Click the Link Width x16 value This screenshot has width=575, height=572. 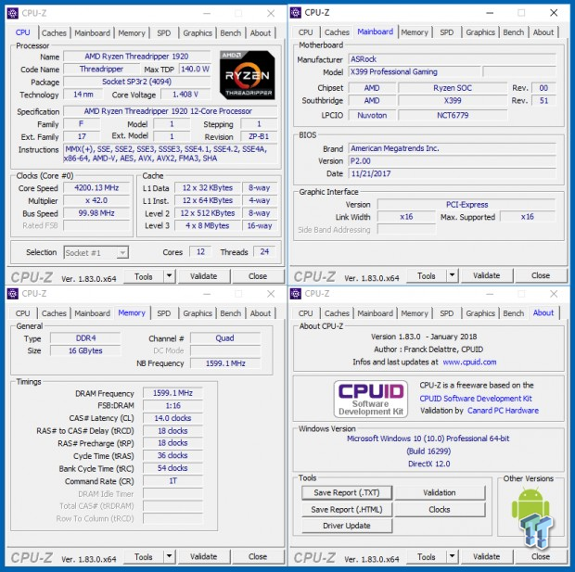(406, 217)
